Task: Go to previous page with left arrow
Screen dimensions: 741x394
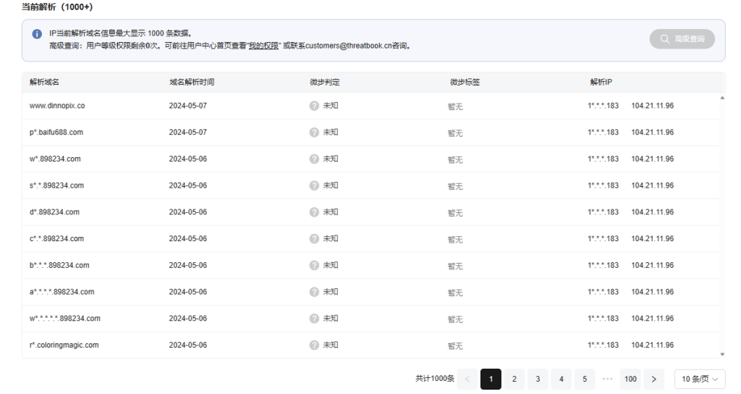Action: pyautogui.click(x=467, y=379)
